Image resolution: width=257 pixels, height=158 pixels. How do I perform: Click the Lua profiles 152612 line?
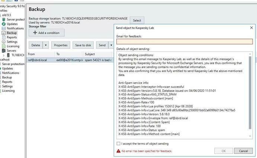click(x=155, y=106)
